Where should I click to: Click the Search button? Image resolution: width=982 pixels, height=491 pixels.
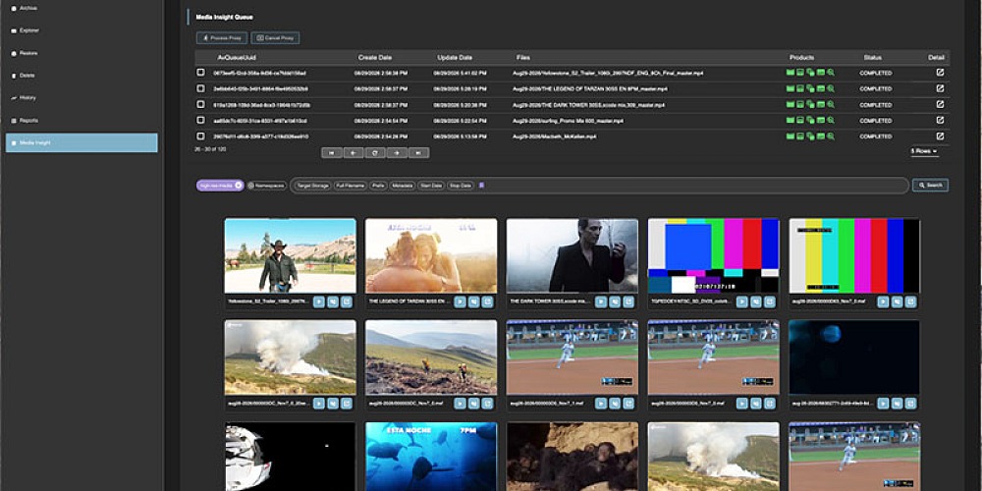[930, 186]
